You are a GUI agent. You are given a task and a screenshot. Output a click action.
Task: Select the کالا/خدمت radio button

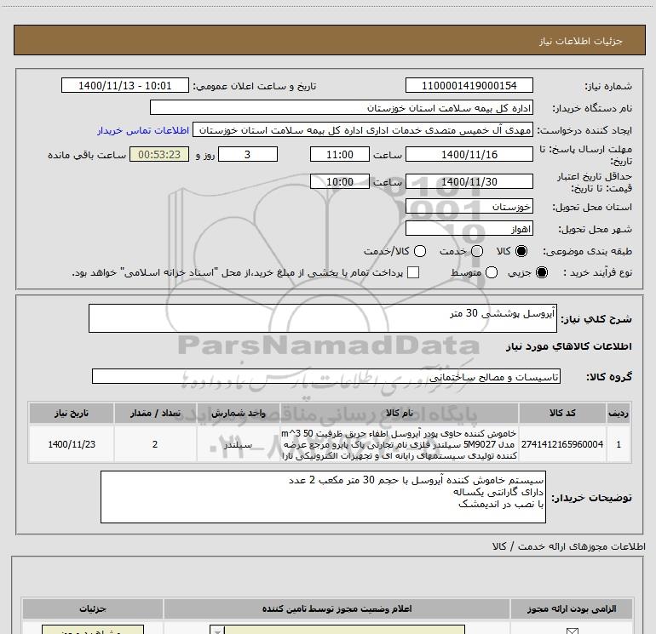coord(420,251)
